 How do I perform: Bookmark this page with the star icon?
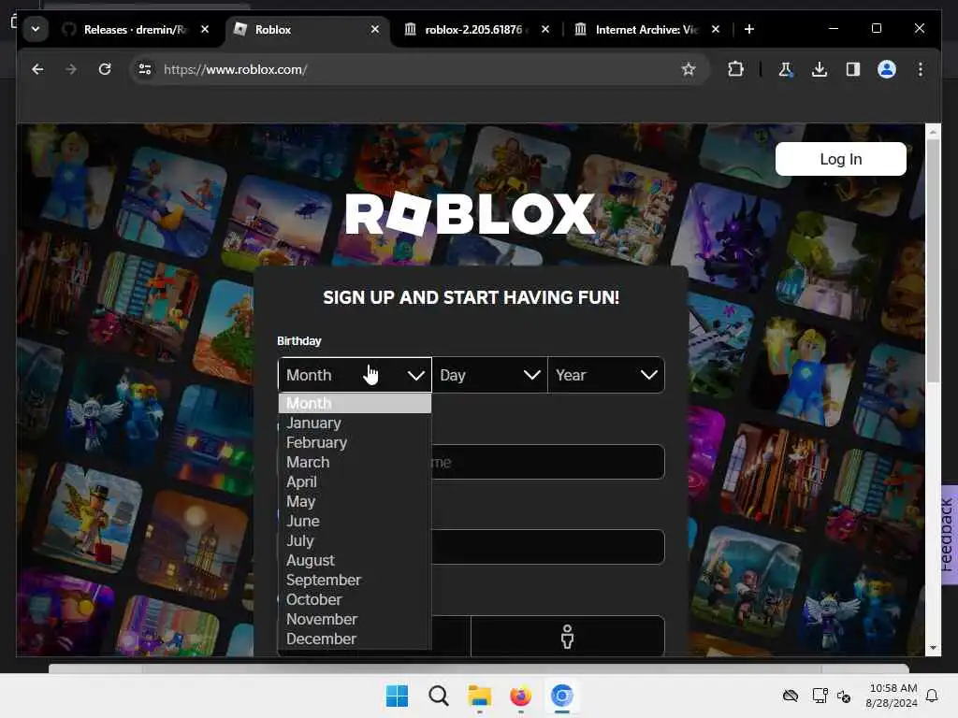pyautogui.click(x=689, y=69)
